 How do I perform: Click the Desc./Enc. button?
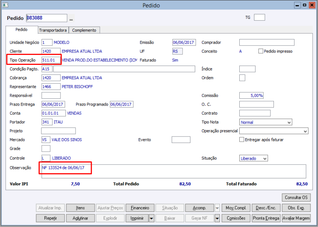click(x=266, y=208)
